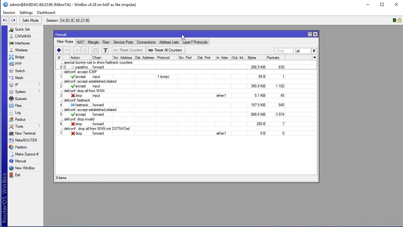Open MetaROUTER from sidebar
The width and height of the screenshot is (403, 227).
tap(26, 140)
